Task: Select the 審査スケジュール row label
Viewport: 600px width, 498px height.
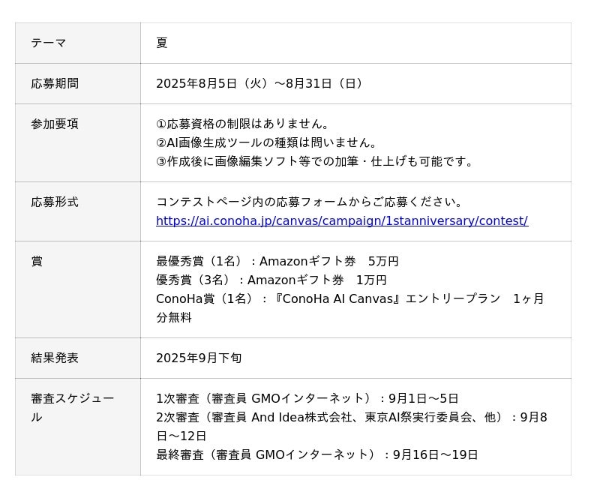Action: tap(72, 399)
